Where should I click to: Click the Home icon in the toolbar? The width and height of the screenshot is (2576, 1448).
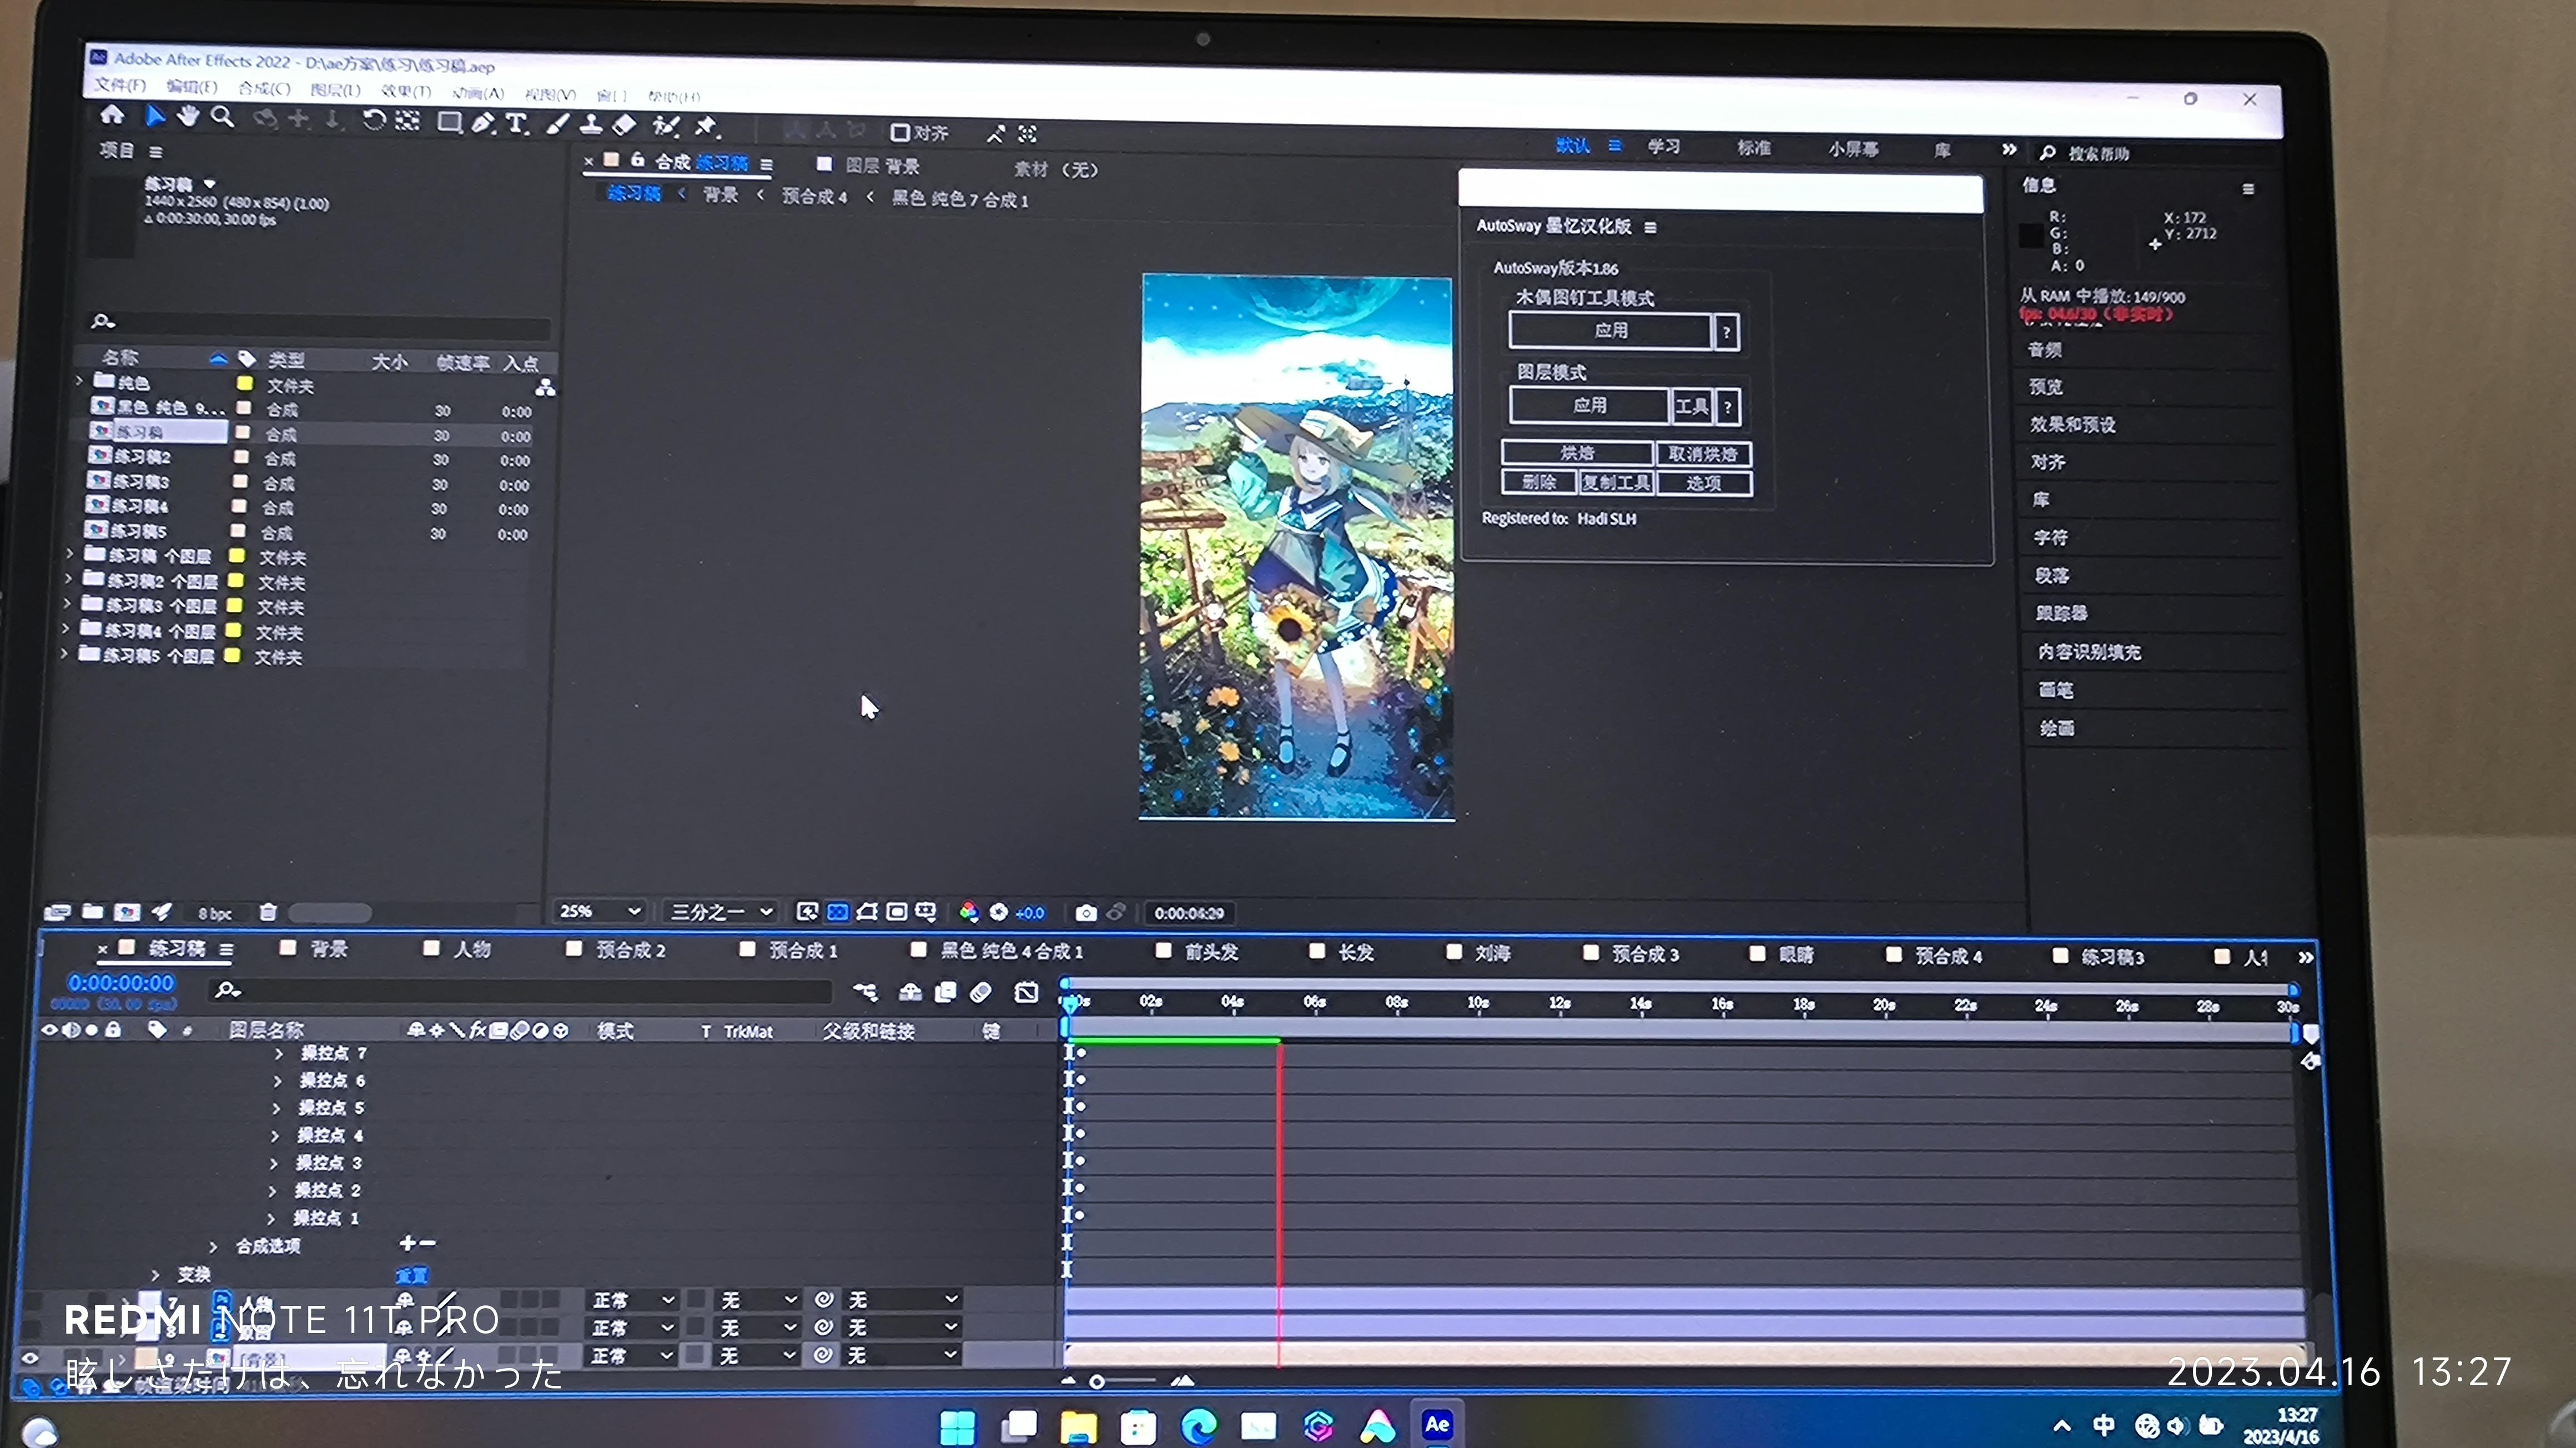point(112,114)
